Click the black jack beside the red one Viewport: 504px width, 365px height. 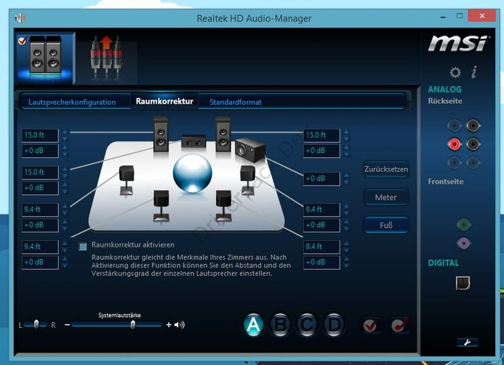pos(473,144)
